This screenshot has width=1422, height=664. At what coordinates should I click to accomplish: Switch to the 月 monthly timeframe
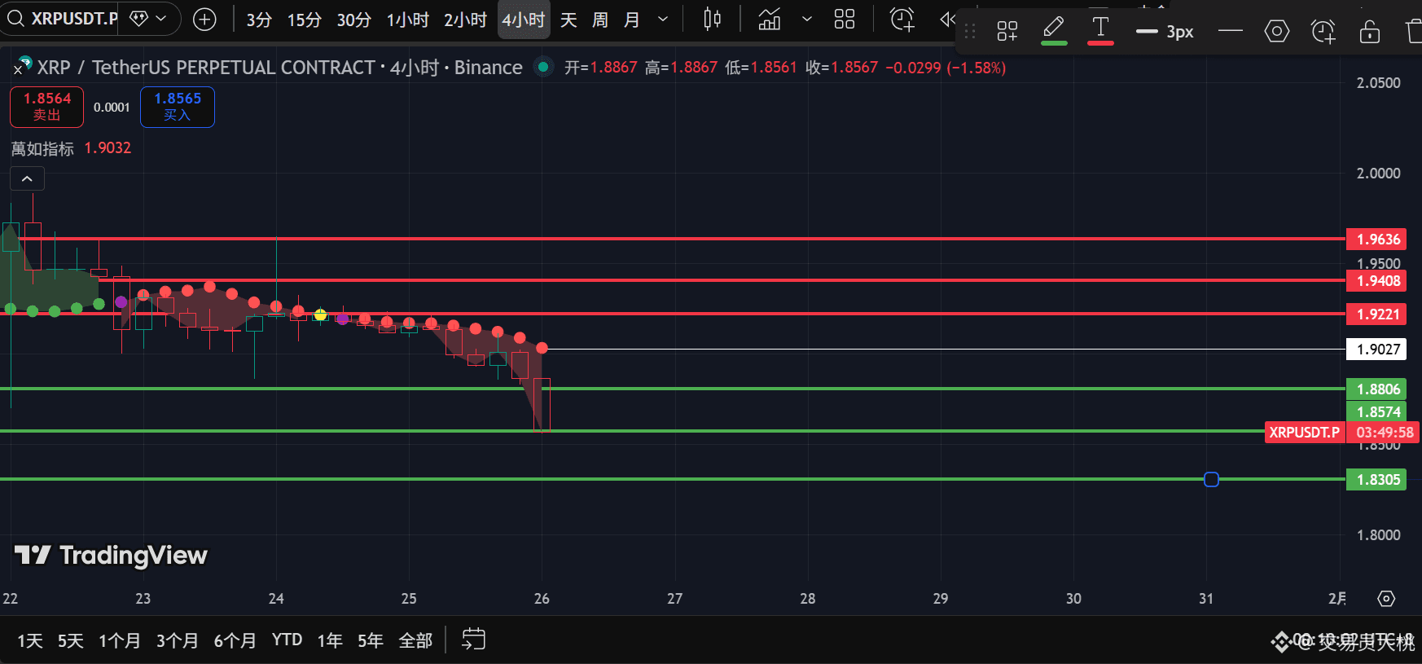pyautogui.click(x=632, y=20)
